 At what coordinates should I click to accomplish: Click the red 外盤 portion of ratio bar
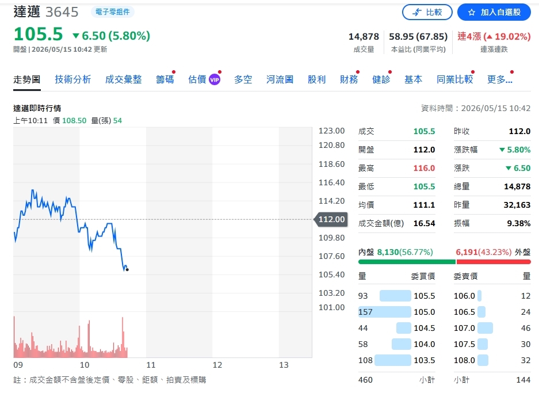494,262
